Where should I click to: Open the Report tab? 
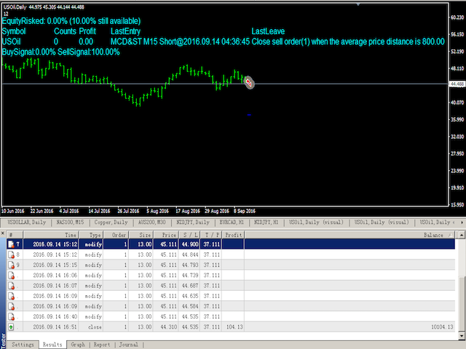(101, 344)
